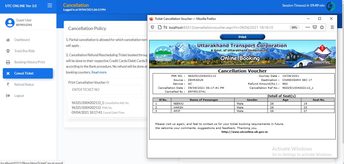Image resolution: width=344 pixels, height=164 pixels.
Task: Click destination CHANDIGARH SEC 17
Action: [297, 80]
